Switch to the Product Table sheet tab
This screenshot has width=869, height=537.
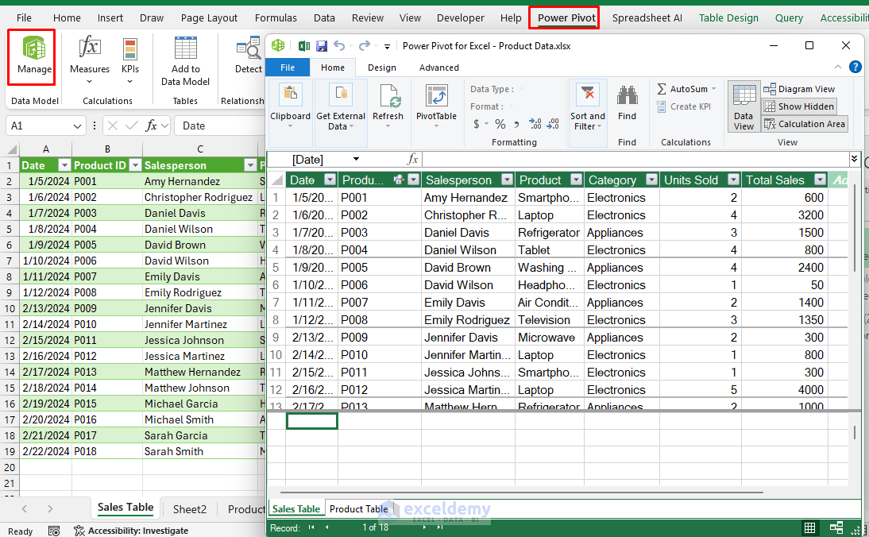point(358,509)
